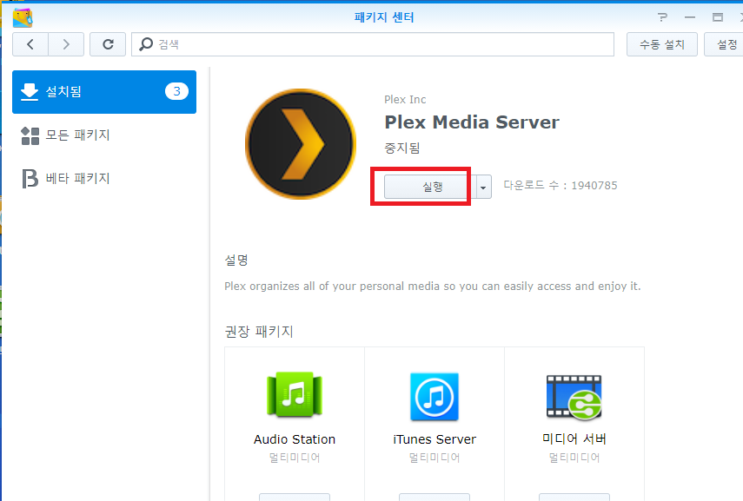This screenshot has width=743, height=501.
Task: Open the 미디어 서버 package icon
Action: coord(574,397)
